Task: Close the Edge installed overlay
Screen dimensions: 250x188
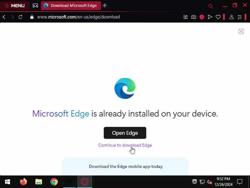Action: pyautogui.click(x=241, y=31)
